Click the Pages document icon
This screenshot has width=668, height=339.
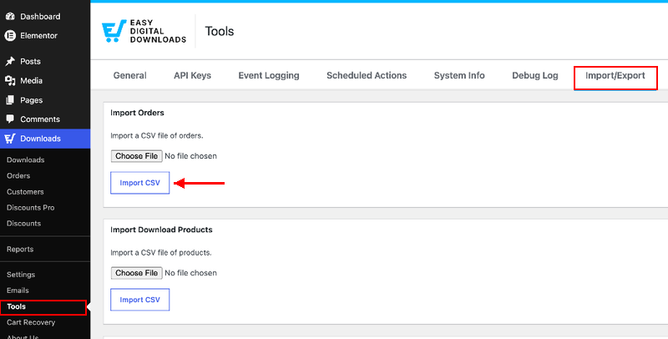point(10,100)
